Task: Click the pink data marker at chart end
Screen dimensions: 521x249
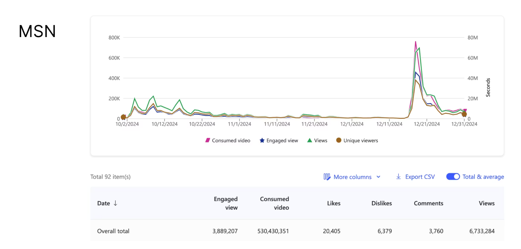Action: tap(465, 110)
